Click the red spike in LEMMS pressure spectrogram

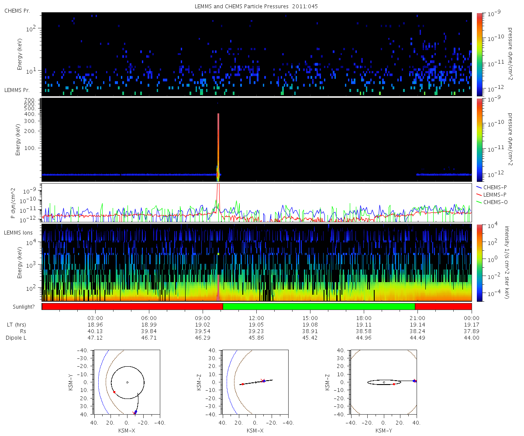tap(218, 144)
